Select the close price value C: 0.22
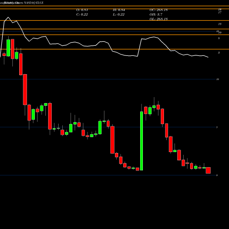Screen dimensions: 229x229 click(x=82, y=15)
